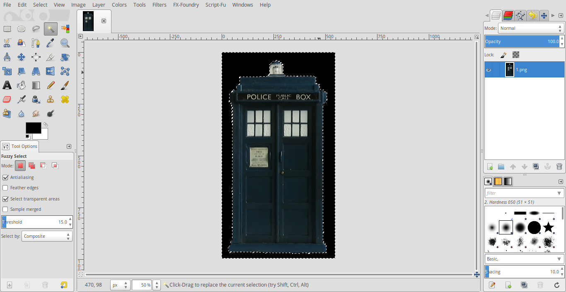Toggle Select transparent areas checkbox

[5, 199]
